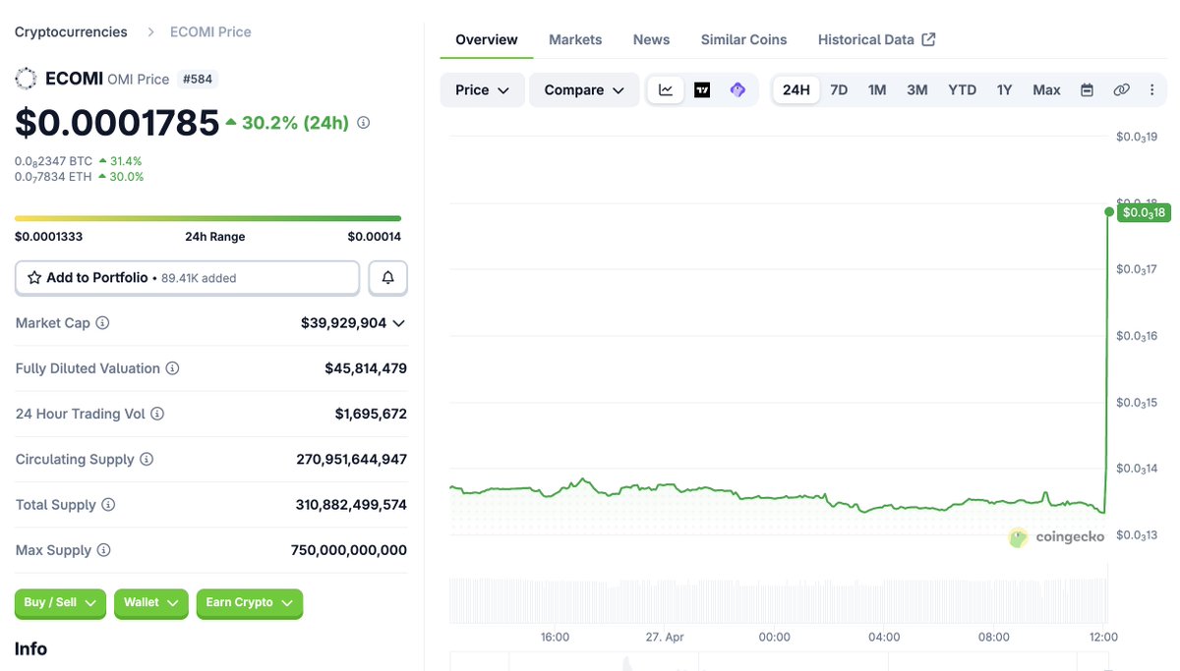
Task: Click the ECOMI Price breadcrumb
Action: 210,31
